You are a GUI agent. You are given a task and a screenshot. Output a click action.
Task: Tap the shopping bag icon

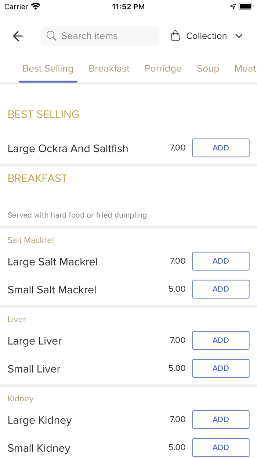pos(175,36)
